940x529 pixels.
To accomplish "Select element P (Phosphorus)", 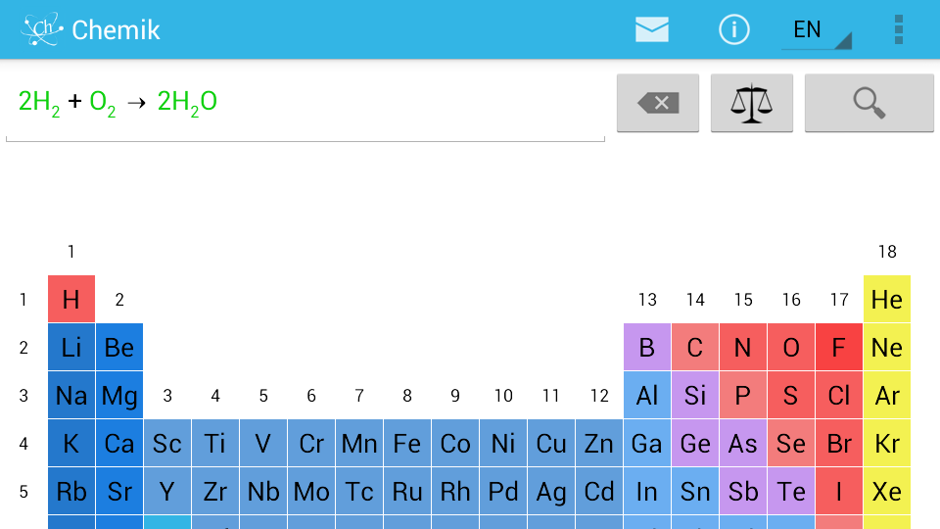I will coord(743,395).
